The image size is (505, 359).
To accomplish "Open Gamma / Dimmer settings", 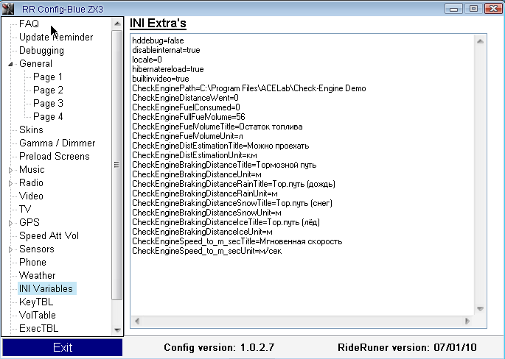I will click(x=57, y=143).
